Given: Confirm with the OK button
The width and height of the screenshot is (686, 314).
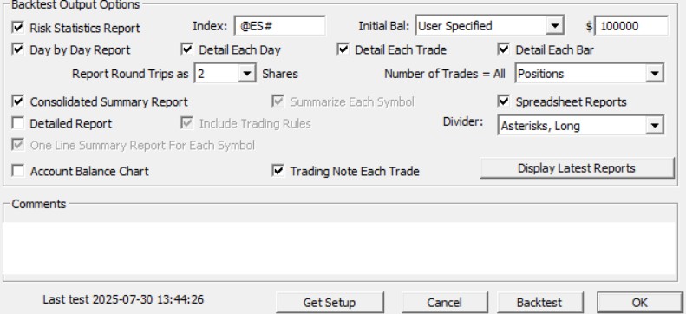Looking at the screenshot, I should (640, 302).
